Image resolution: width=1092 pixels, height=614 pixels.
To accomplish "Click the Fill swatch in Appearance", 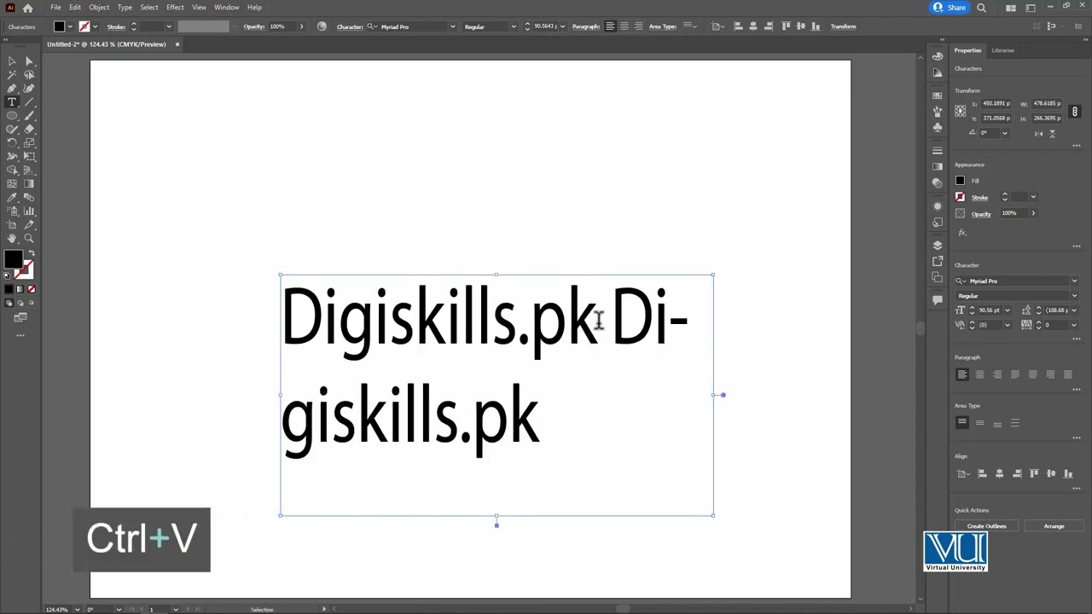I will click(960, 181).
